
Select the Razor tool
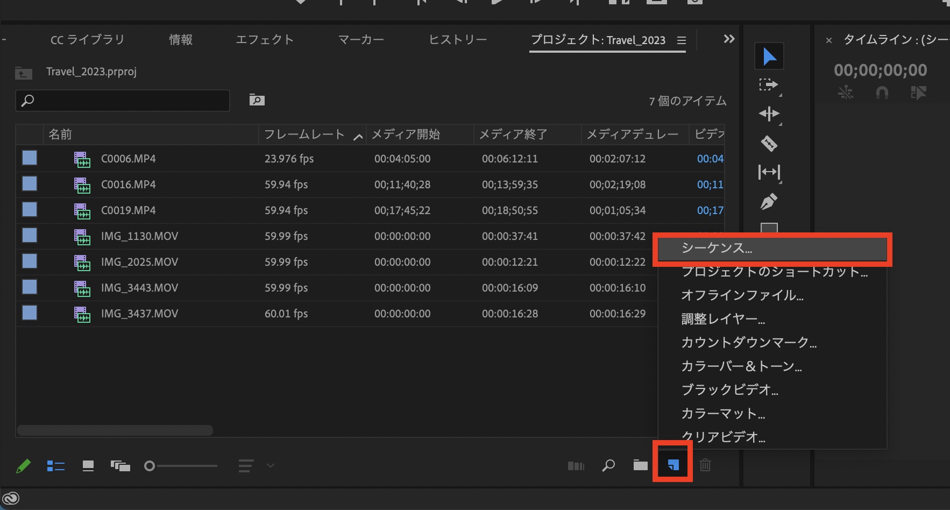[x=769, y=143]
